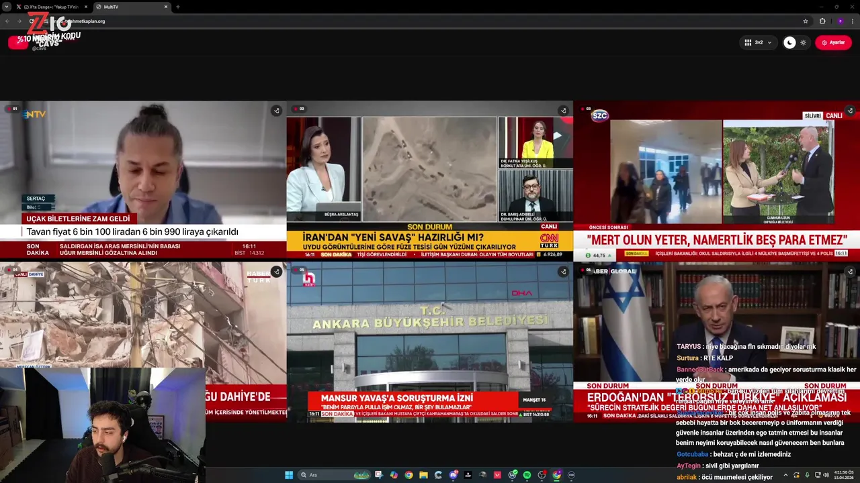860x483 pixels.
Task: Open the volume icon in system tray
Action: click(x=826, y=475)
